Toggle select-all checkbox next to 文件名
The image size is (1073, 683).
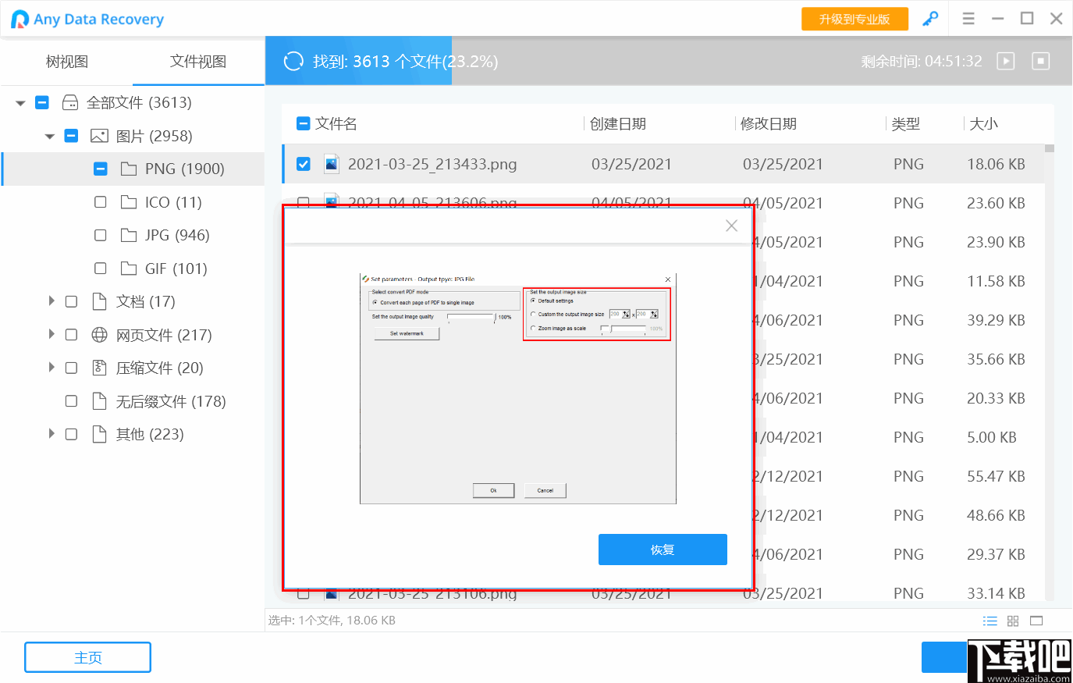pyautogui.click(x=304, y=123)
